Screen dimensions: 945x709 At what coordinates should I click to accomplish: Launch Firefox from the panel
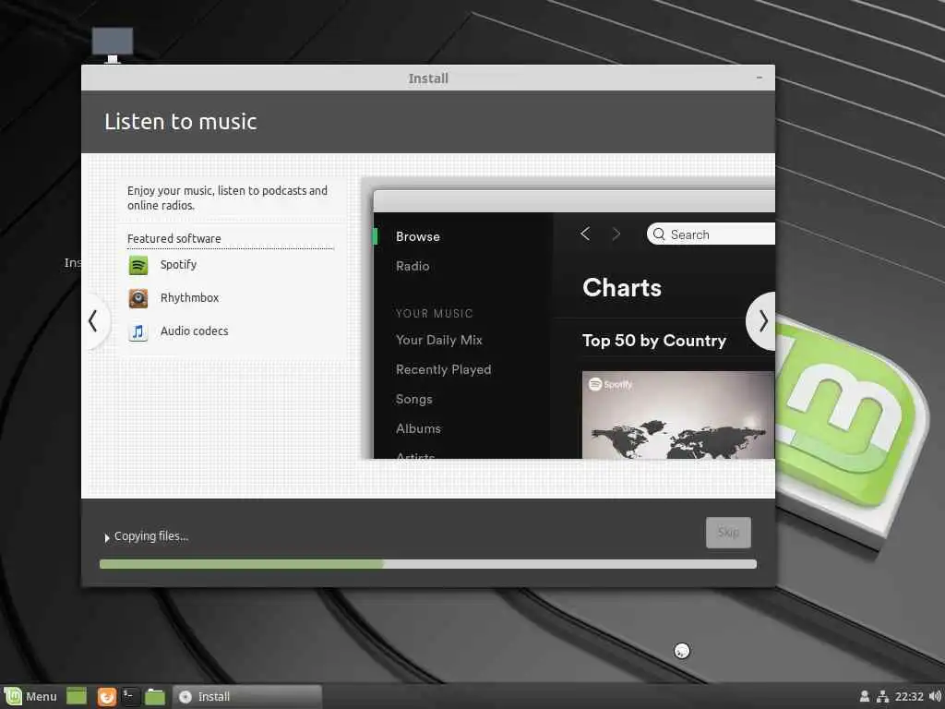[107, 696]
